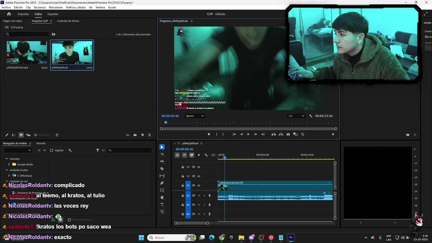Open timeline display settings wrench
Image resolution: width=432 pixels, height=243 pixels.
pos(206,155)
